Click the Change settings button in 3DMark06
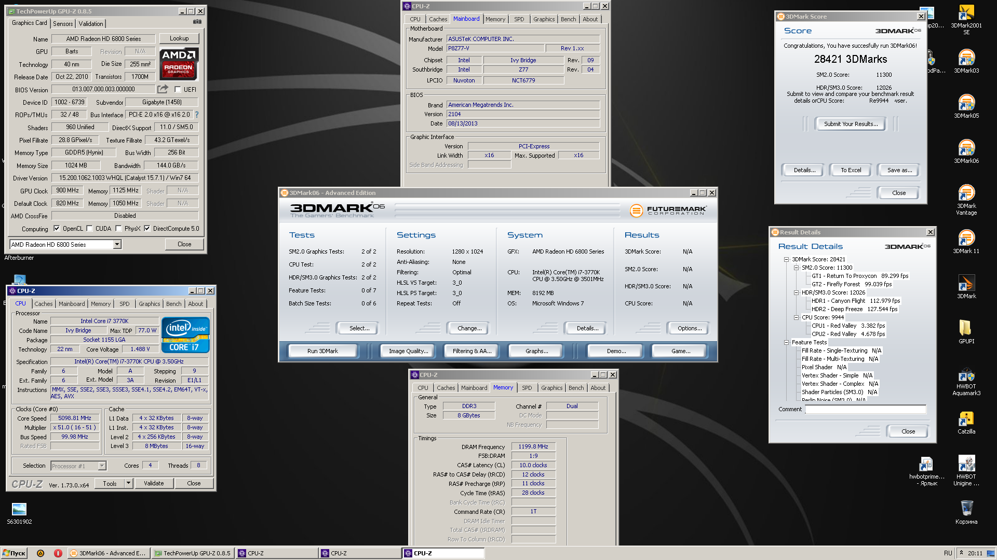997x560 pixels. click(469, 328)
